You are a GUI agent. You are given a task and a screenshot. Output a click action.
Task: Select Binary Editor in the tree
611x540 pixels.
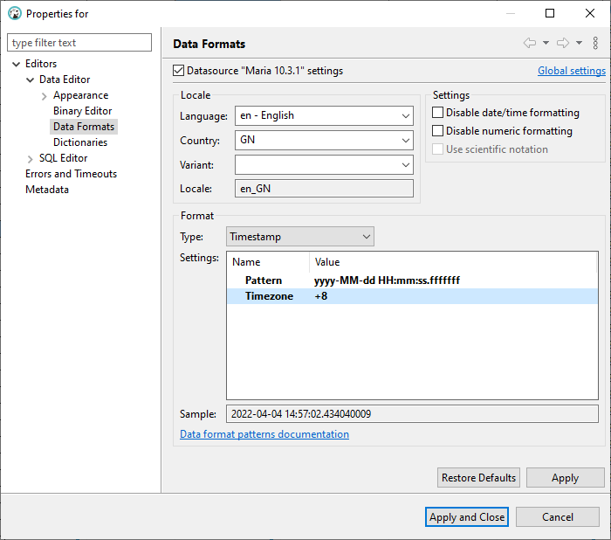[82, 111]
